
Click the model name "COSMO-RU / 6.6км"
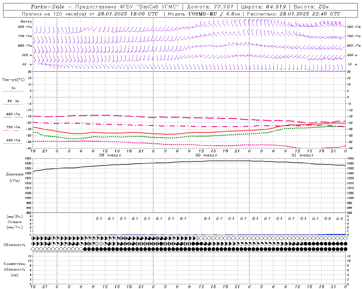[214, 14]
